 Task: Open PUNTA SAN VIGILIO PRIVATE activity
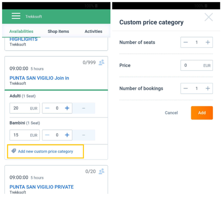42,187
